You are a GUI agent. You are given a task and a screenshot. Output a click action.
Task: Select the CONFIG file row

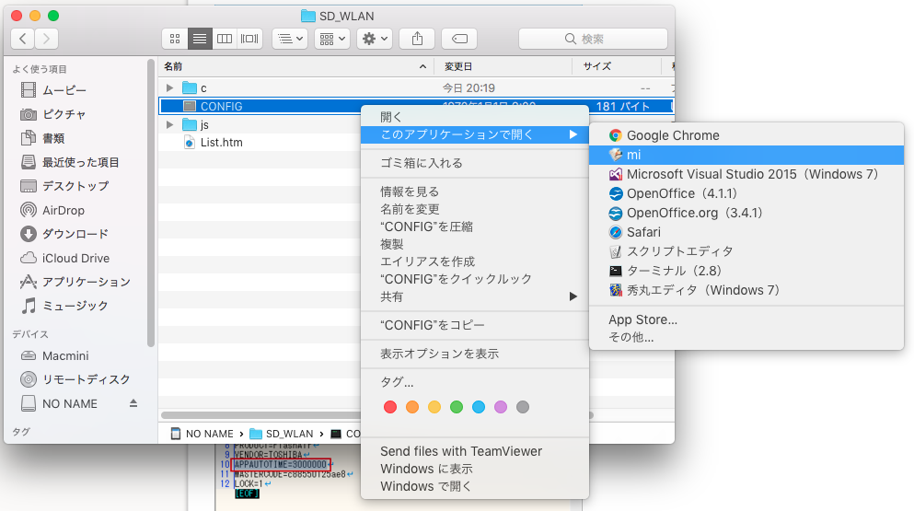click(x=260, y=106)
